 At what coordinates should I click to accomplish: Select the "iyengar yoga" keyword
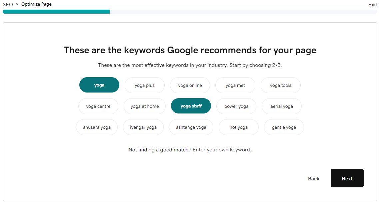143,127
